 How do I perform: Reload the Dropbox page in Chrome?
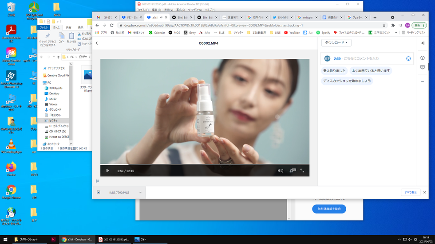click(x=111, y=25)
